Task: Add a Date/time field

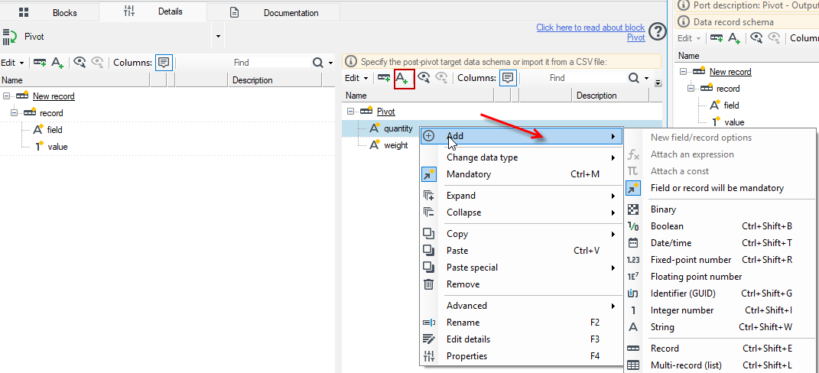Action: [x=721, y=243]
